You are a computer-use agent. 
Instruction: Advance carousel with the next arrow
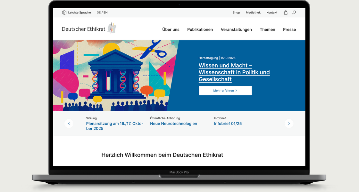(289, 124)
